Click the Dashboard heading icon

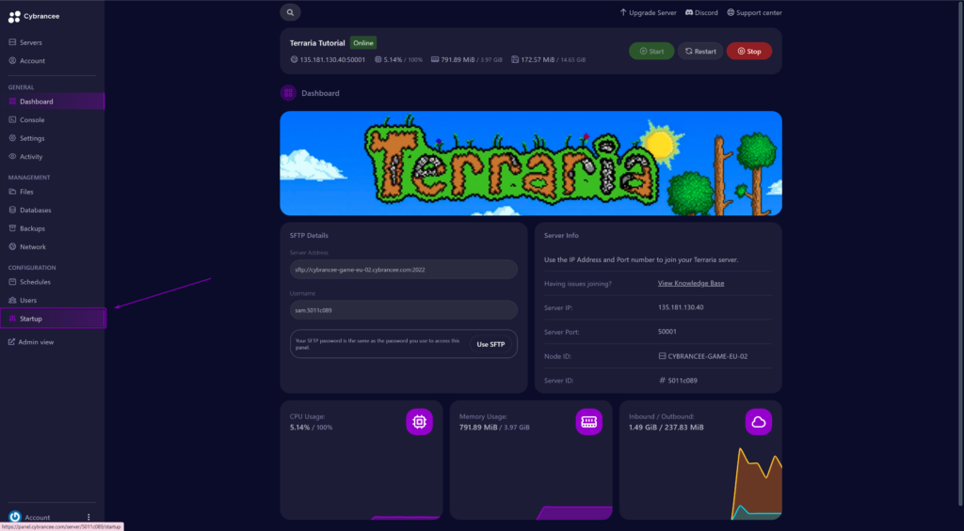coord(288,93)
